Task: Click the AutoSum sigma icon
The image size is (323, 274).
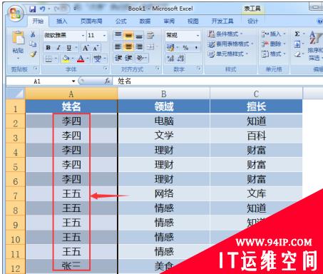Action: click(297, 34)
